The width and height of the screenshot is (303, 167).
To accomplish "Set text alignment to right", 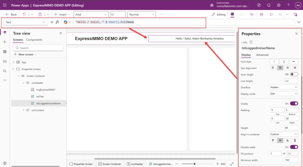I will click(x=288, y=68).
